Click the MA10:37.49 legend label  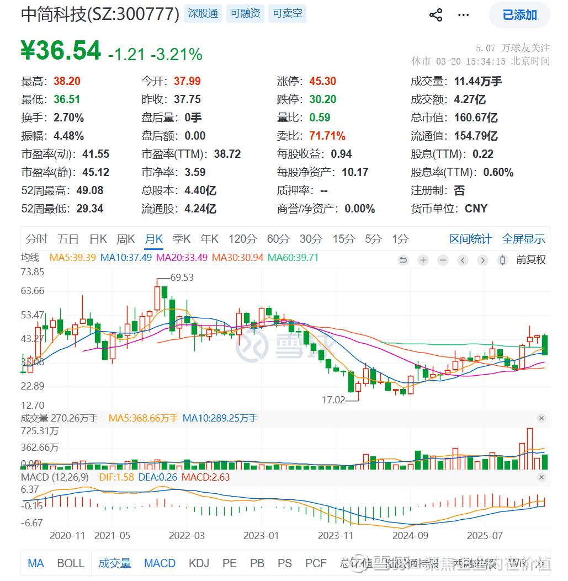tap(126, 258)
